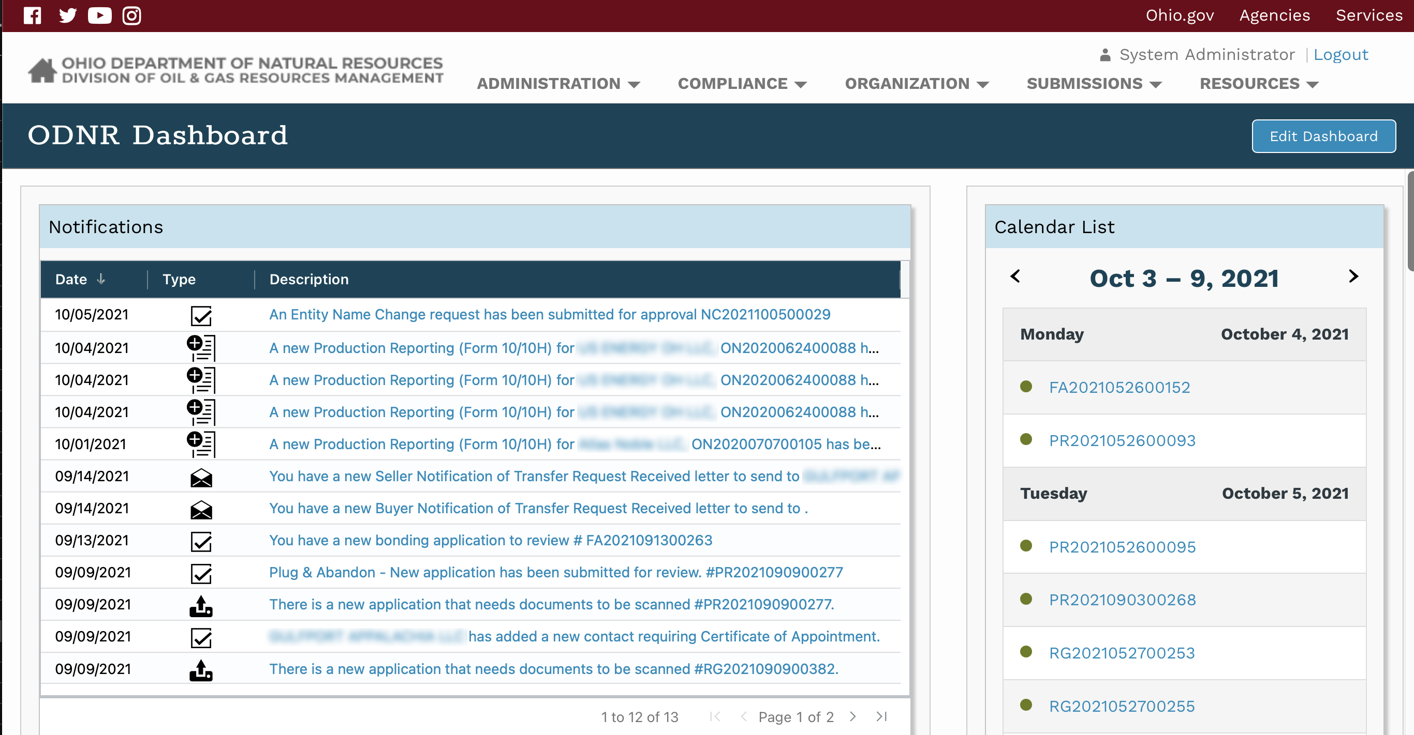Open the Instagram icon link
Screen dimensions: 1414x735
pyautogui.click(x=132, y=16)
